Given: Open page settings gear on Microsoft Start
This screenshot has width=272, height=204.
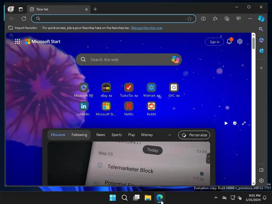Looking at the screenshot, I should [x=240, y=41].
